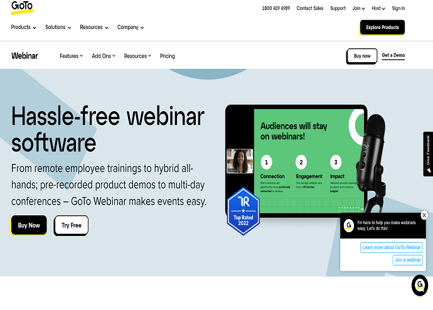433x310 pixels.
Task: Select Join a webinar chat option
Action: click(x=408, y=260)
